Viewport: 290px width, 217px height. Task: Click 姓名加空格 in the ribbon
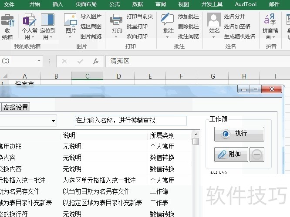pos(237,26)
